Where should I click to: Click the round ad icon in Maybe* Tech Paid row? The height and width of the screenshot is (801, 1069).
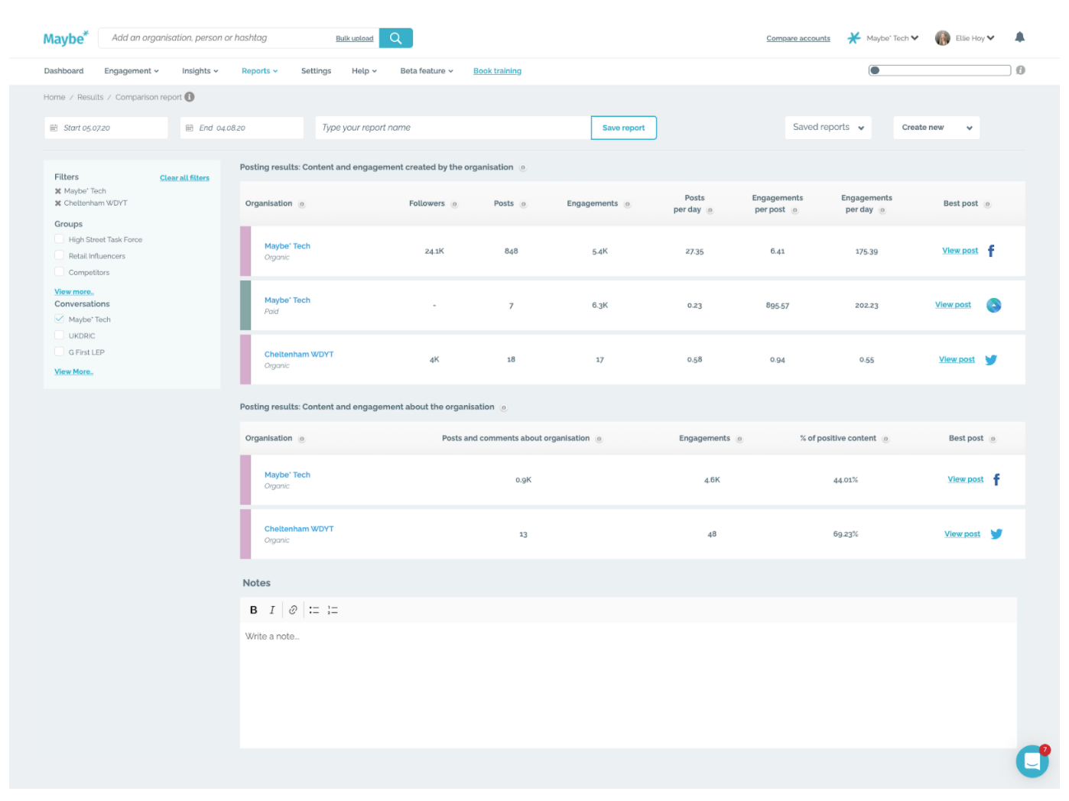point(994,305)
